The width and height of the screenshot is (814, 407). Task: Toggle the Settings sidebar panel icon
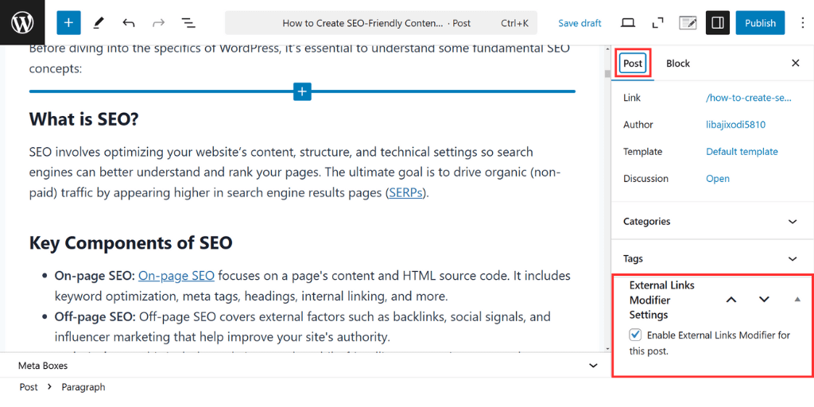click(x=718, y=23)
